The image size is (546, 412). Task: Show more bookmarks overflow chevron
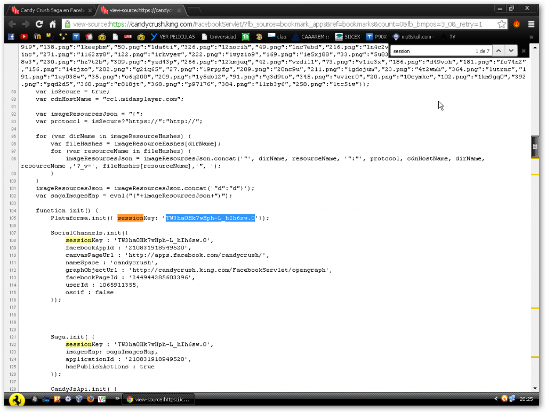pos(532,37)
